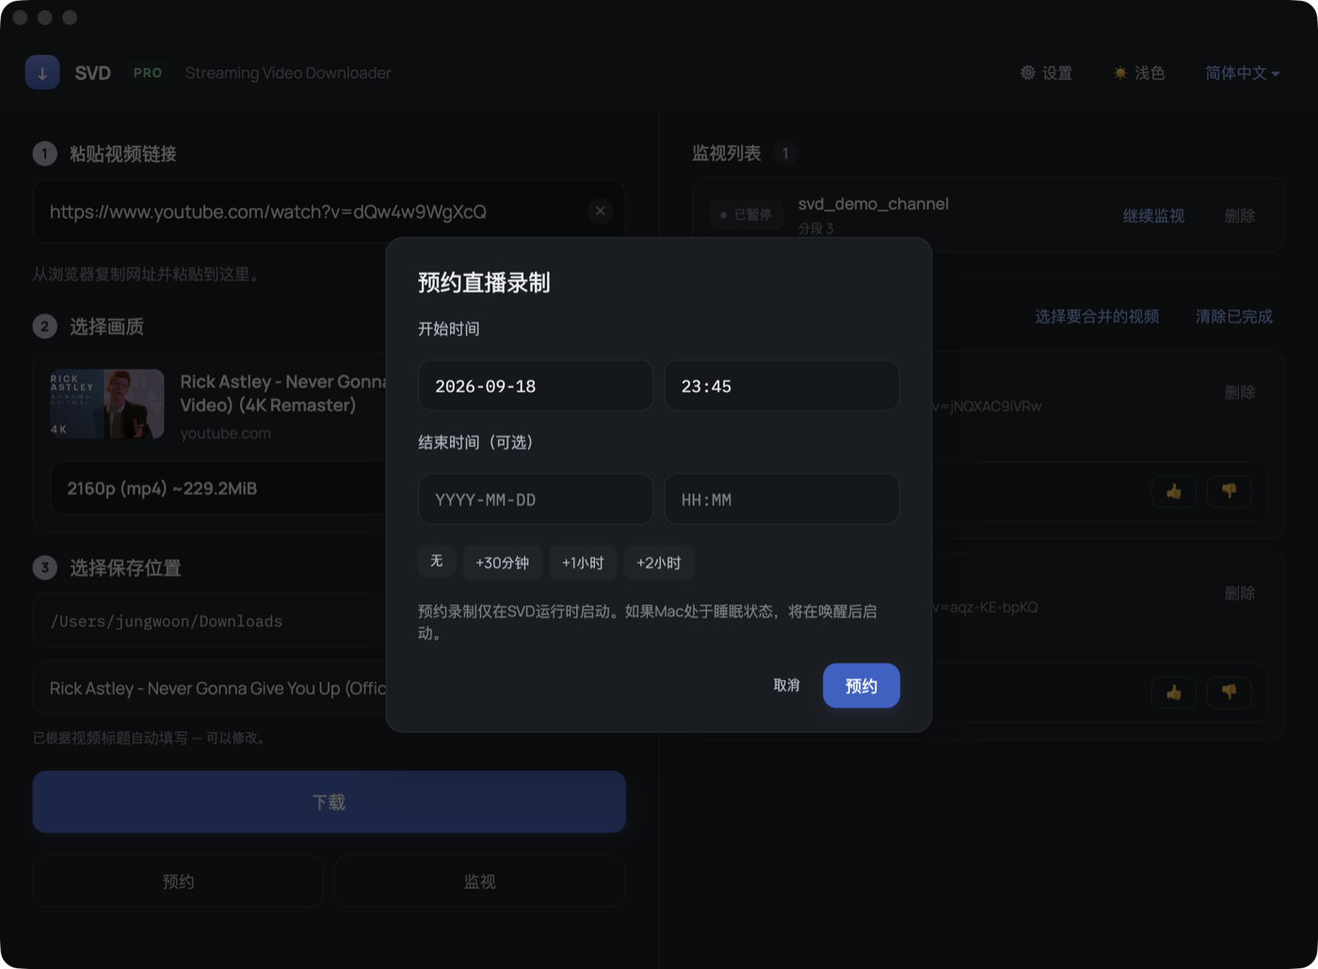Click the 监视 monitor button

coord(480,882)
